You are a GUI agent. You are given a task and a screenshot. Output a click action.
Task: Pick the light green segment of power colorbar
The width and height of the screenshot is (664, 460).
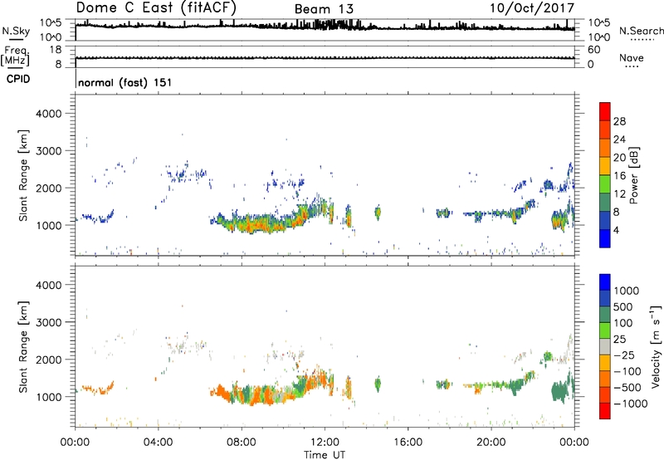[x=605, y=184]
